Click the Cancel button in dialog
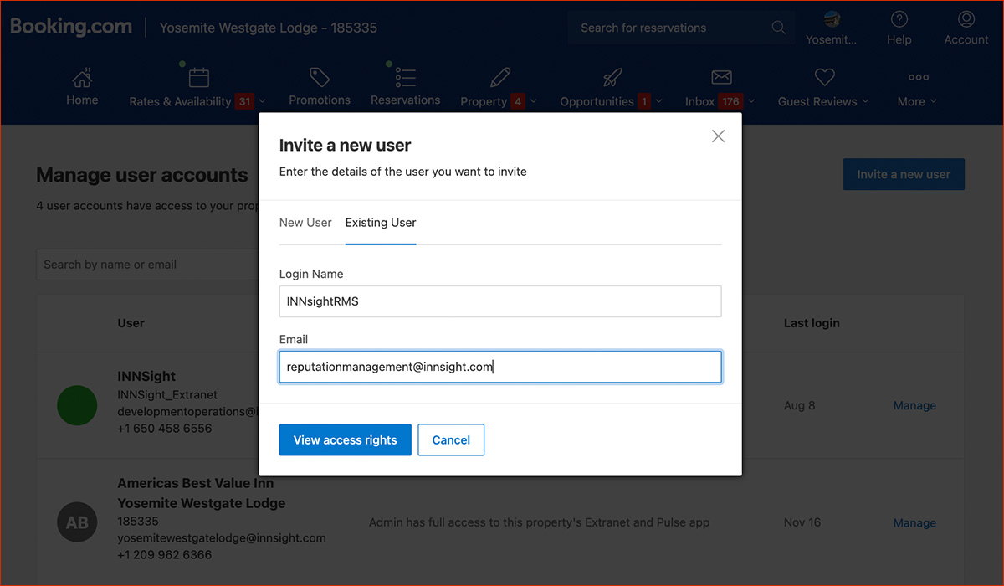This screenshot has width=1004, height=586. click(451, 440)
